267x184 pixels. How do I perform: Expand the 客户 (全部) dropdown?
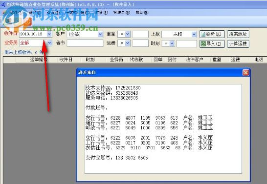(x=100, y=34)
